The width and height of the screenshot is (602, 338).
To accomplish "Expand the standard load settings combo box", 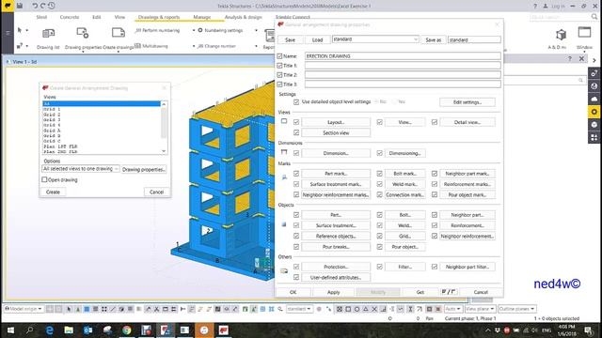I will [375, 39].
